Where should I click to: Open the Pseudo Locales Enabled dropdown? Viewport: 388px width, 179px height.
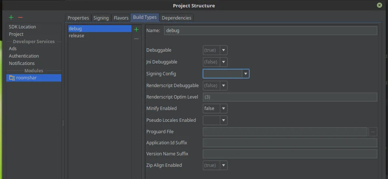tap(224, 120)
